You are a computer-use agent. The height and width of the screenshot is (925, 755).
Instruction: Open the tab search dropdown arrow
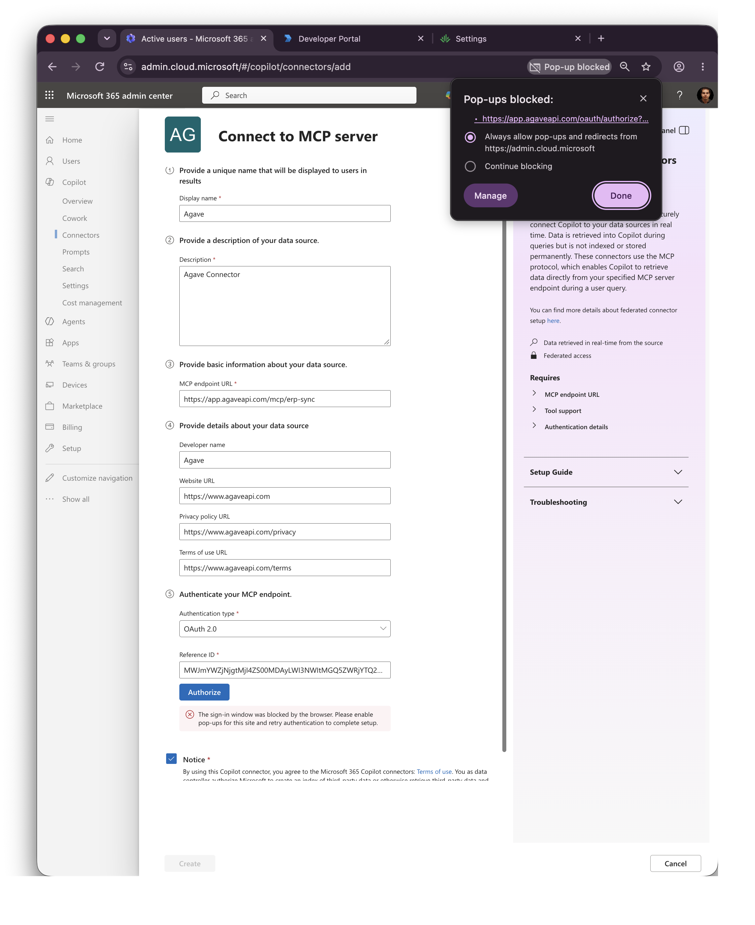point(107,39)
